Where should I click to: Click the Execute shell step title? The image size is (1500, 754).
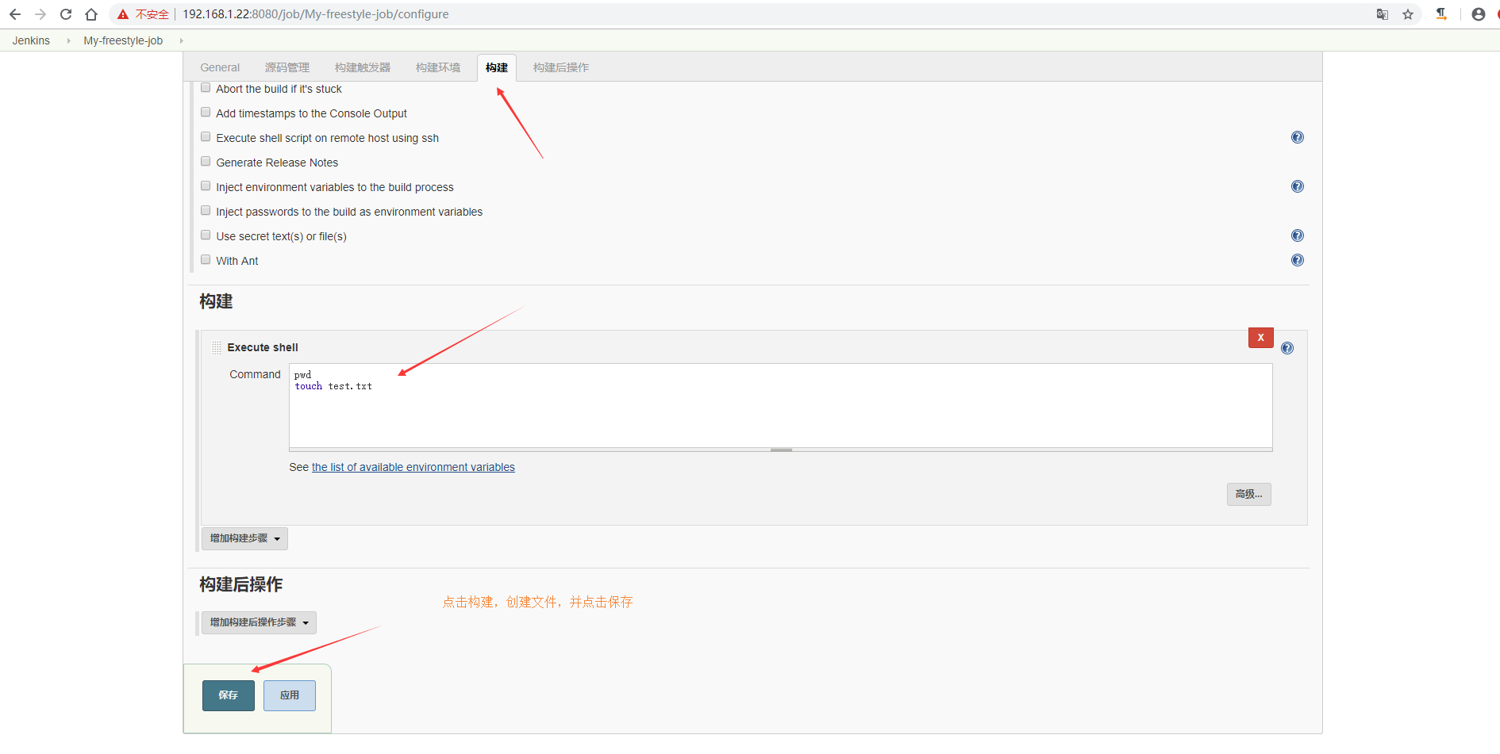[263, 347]
